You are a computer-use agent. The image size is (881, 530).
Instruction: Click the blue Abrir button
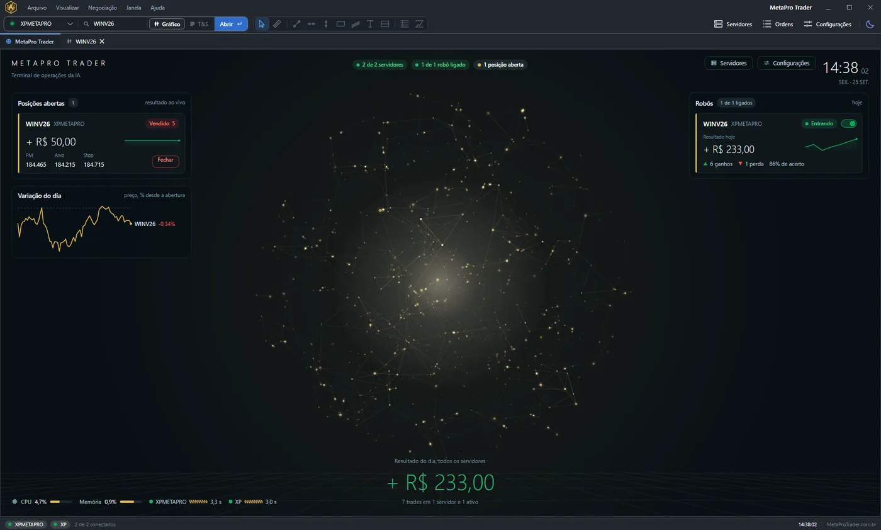230,24
